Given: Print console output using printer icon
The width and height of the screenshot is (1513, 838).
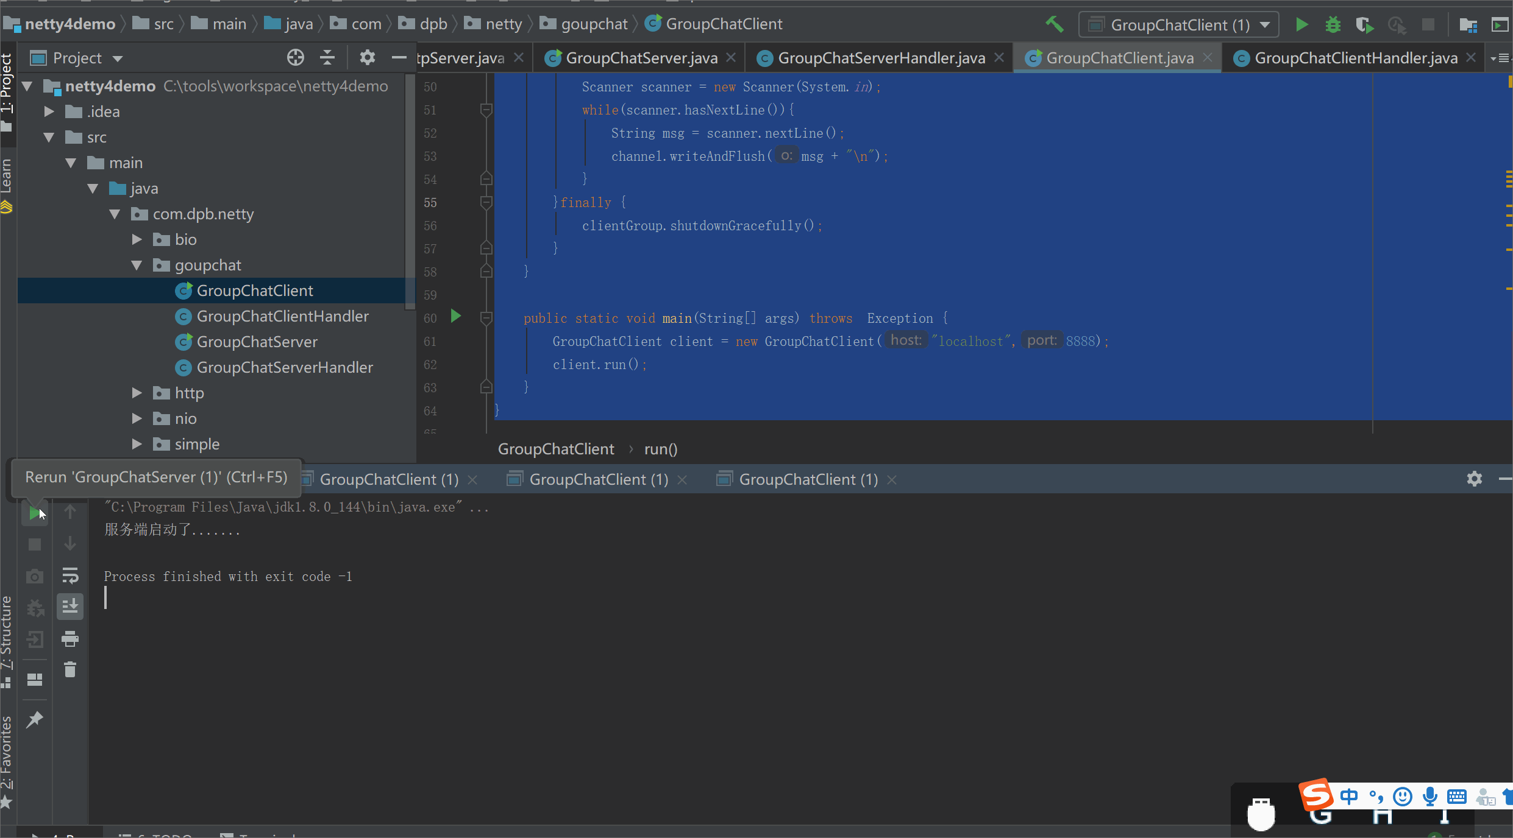Looking at the screenshot, I should coord(70,639).
